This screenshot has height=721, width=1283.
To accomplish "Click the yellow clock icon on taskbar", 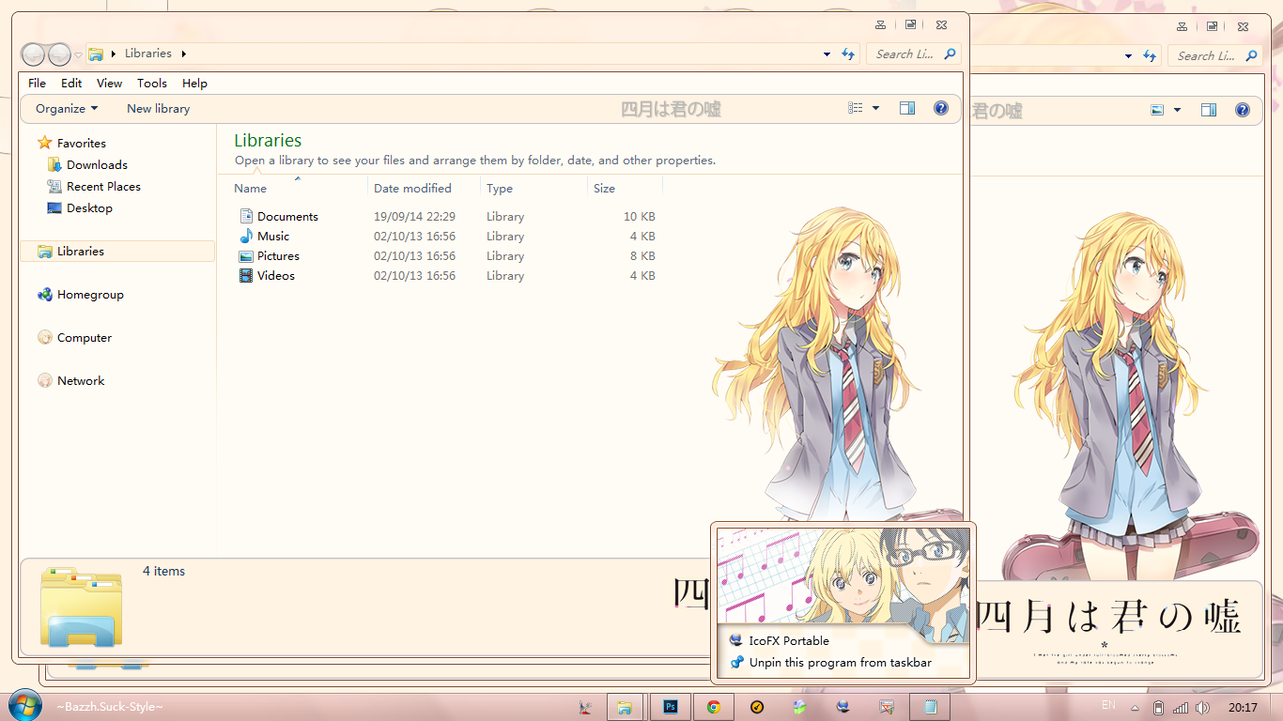I will (x=756, y=707).
